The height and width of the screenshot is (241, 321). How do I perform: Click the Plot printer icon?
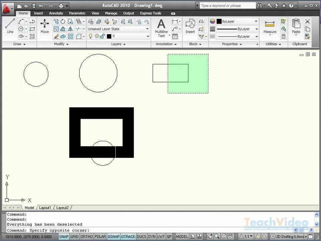(61, 6)
